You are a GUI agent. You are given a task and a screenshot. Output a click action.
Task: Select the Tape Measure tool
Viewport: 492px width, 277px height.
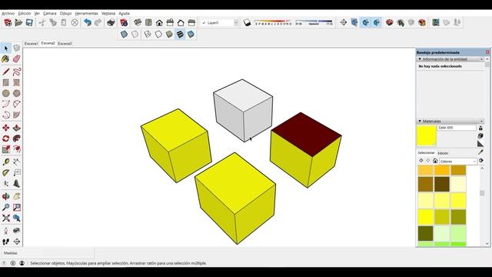coord(6,162)
